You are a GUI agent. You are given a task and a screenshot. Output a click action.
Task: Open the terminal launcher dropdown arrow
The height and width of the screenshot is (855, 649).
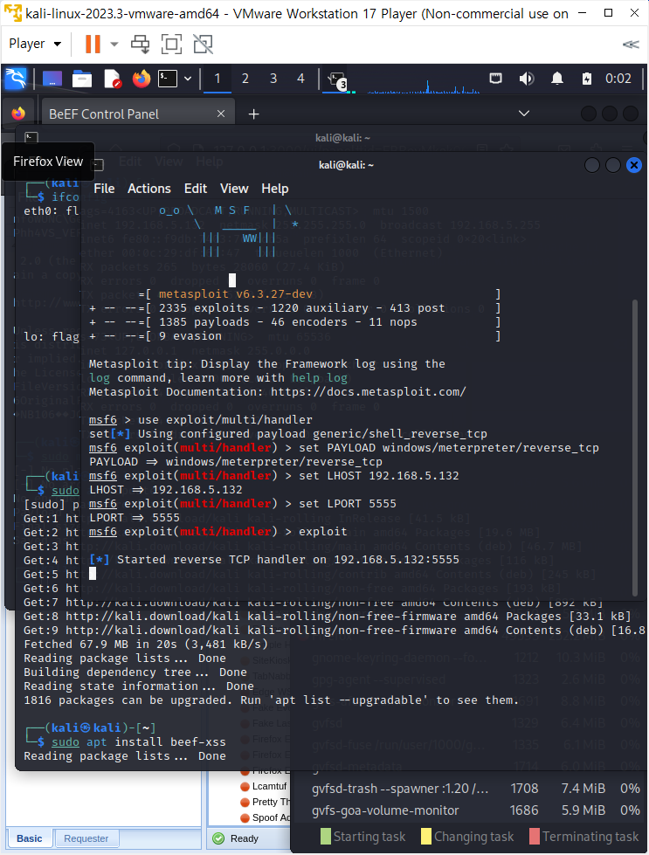[188, 79]
